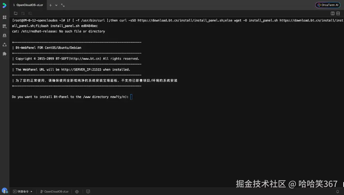Image resolution: width=344 pixels, height=195 pixels.
Task: Click the http://www.bt.cn URL in copyright line
Action: pos(86,58)
